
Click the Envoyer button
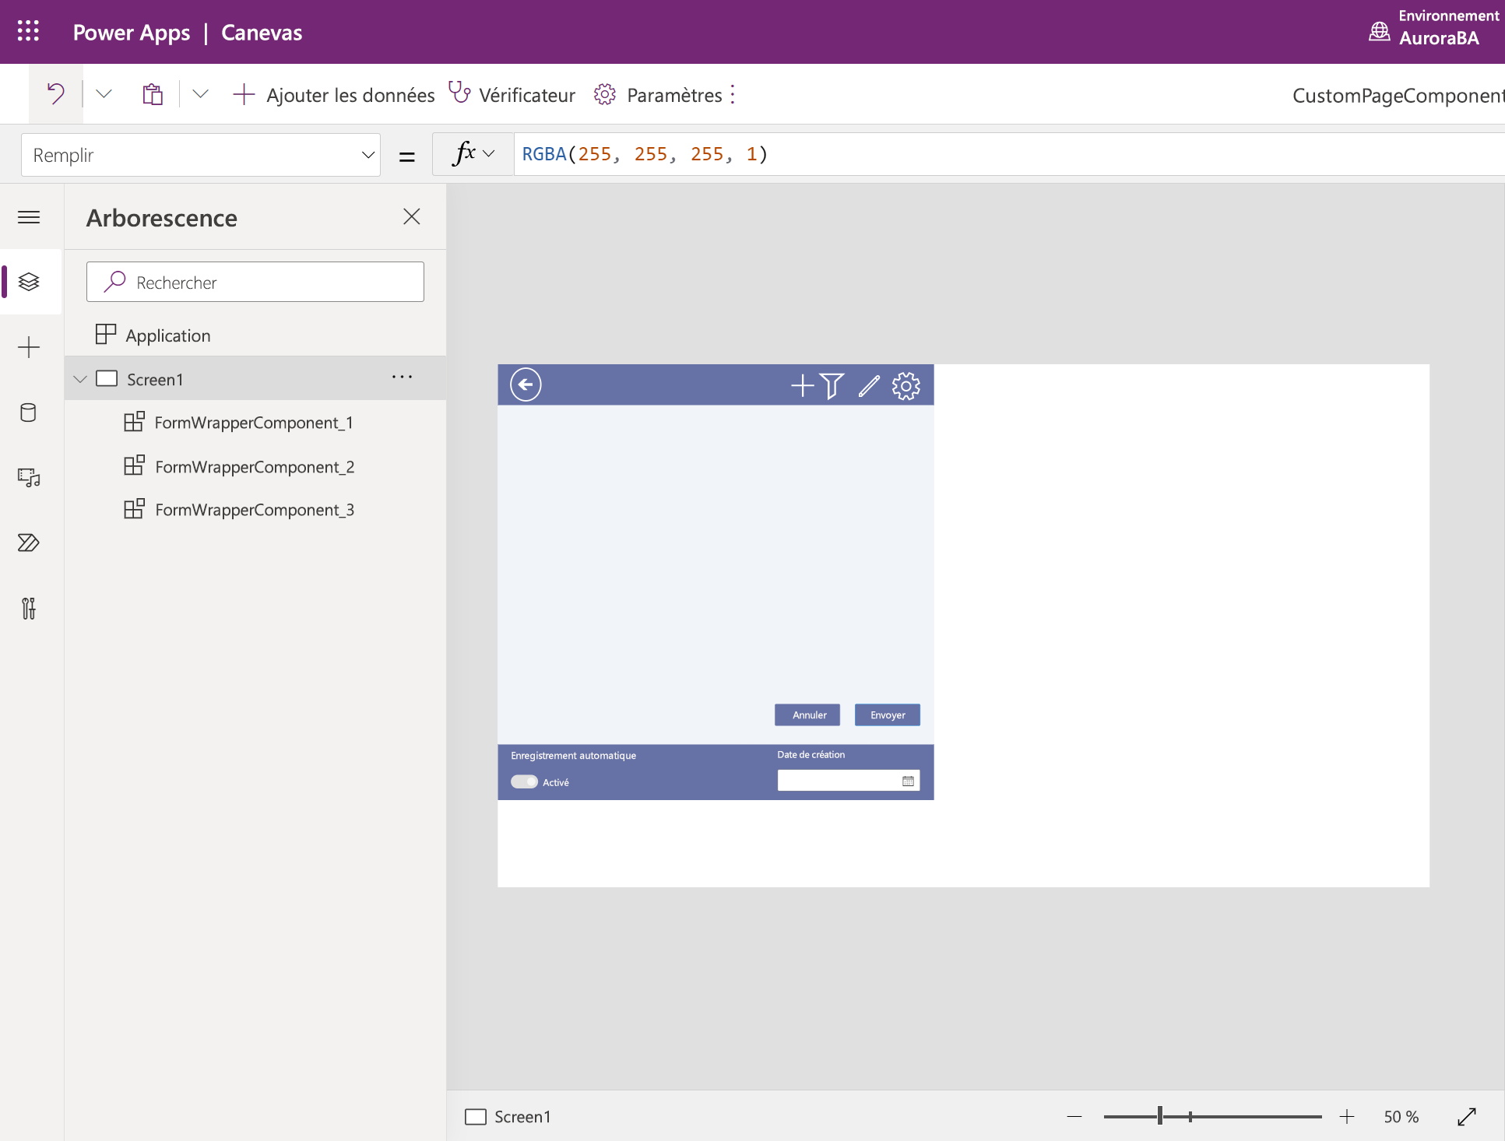(x=888, y=714)
